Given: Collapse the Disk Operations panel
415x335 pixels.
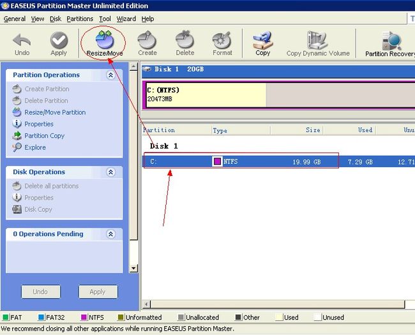Looking at the screenshot, I should 110,172.
